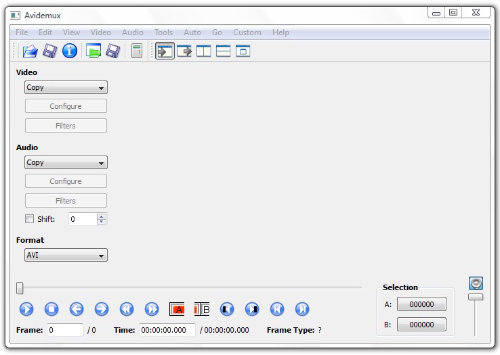Image resolution: width=500 pixels, height=355 pixels.
Task: Click the Video Configure button
Action: pyautogui.click(x=66, y=106)
